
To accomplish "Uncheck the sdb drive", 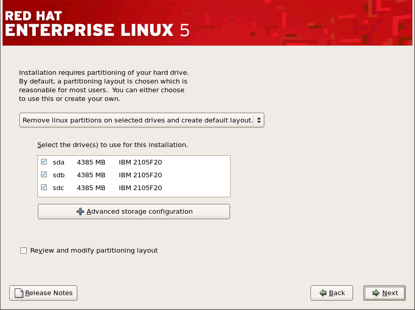I will (44, 175).
